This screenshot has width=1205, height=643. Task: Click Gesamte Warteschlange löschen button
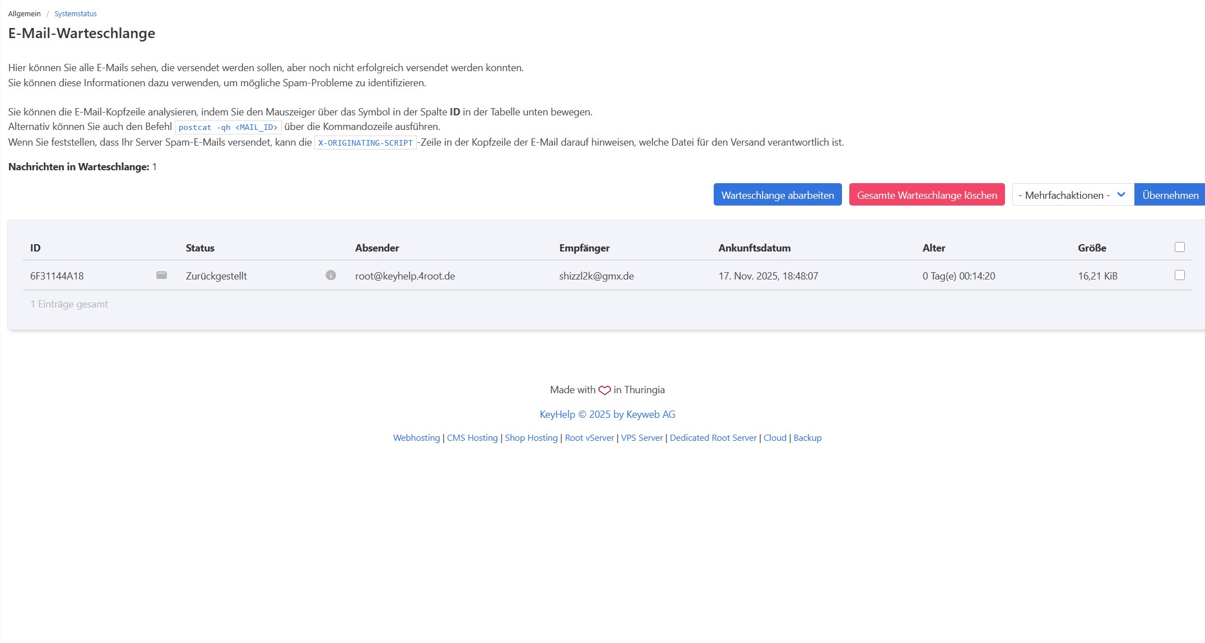927,195
